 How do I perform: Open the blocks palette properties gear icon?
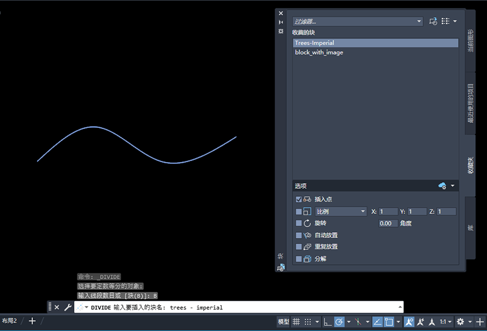[x=281, y=31]
